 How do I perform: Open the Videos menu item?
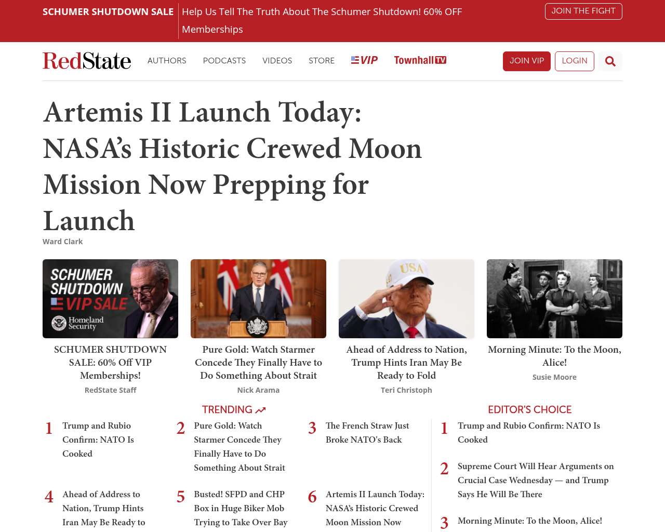pos(277,61)
